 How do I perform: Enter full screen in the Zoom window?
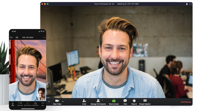[x=191, y=4]
